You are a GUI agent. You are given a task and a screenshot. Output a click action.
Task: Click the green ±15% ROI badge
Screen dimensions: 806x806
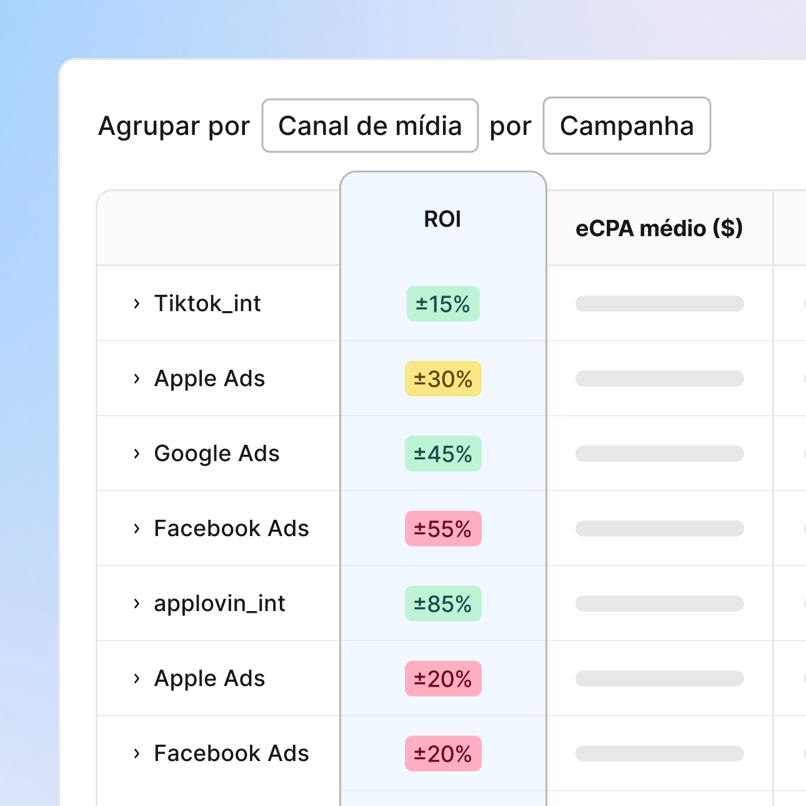tap(443, 304)
